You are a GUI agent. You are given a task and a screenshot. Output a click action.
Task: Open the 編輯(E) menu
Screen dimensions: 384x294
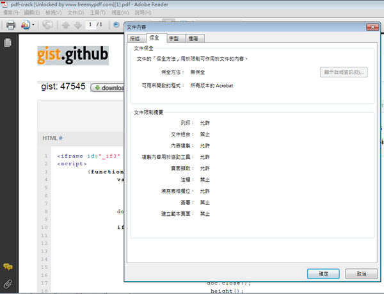32,13
